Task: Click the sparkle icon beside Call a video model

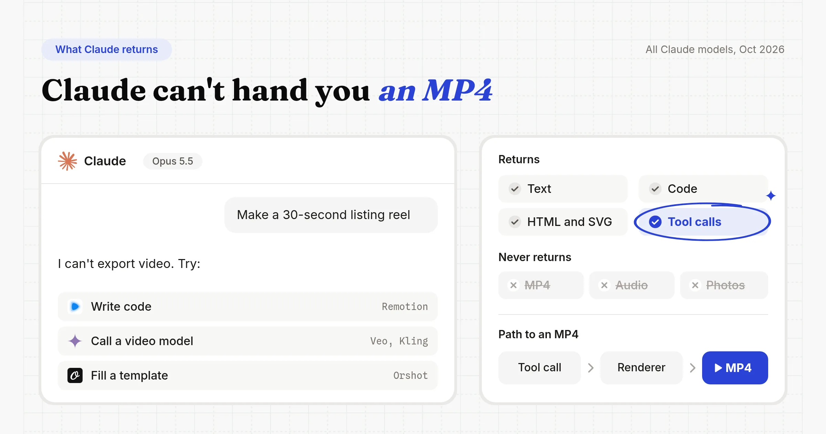Action: pyautogui.click(x=75, y=341)
